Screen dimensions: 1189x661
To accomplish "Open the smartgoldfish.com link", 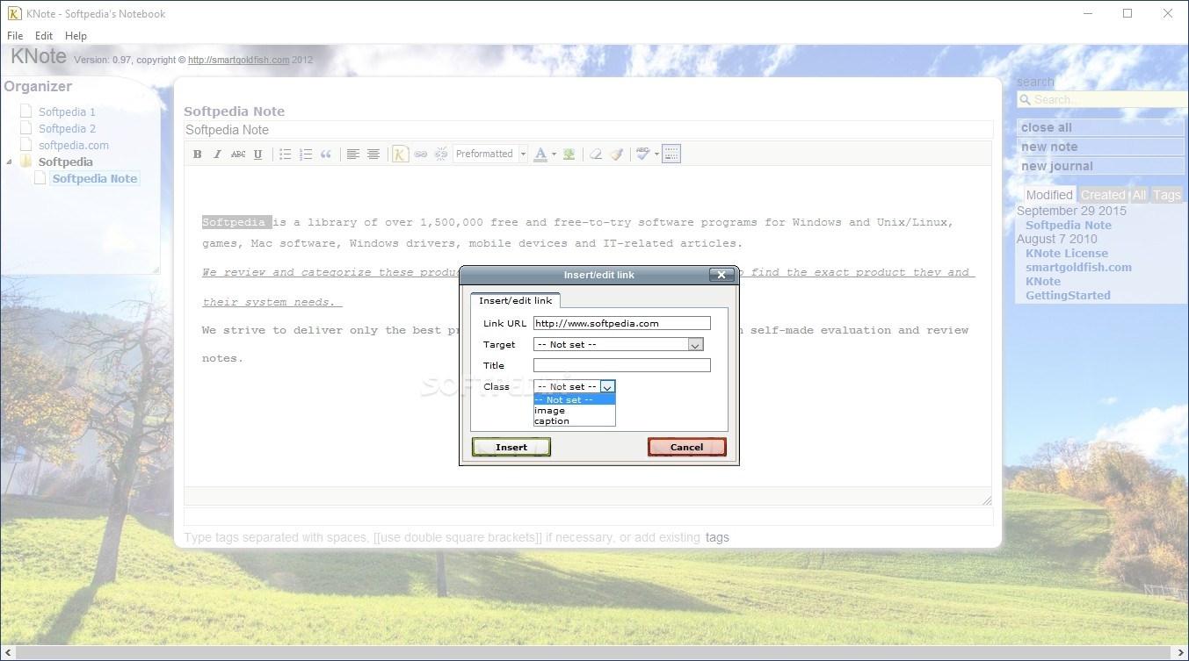I will pyautogui.click(x=238, y=60).
